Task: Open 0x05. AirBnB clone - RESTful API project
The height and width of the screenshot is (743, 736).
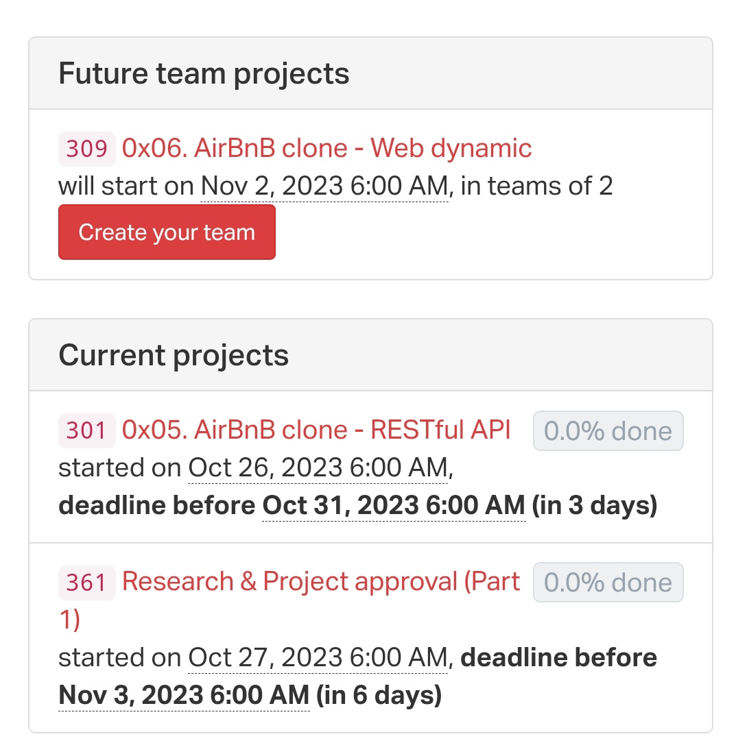Action: coord(316,430)
